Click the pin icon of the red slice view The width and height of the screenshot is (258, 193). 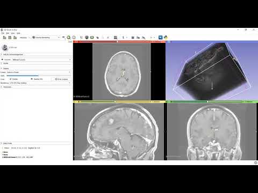point(74,42)
